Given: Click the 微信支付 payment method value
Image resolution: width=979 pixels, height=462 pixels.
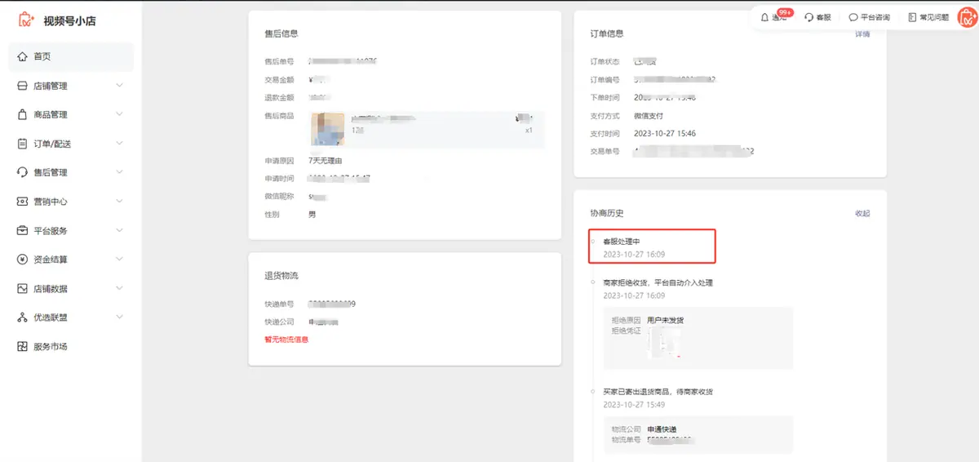Looking at the screenshot, I should point(649,116).
